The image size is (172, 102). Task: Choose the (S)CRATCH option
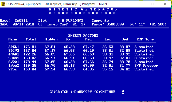(x=59, y=92)
